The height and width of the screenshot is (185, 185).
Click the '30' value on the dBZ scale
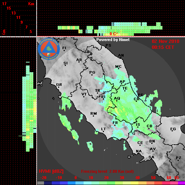(x=122, y=178)
